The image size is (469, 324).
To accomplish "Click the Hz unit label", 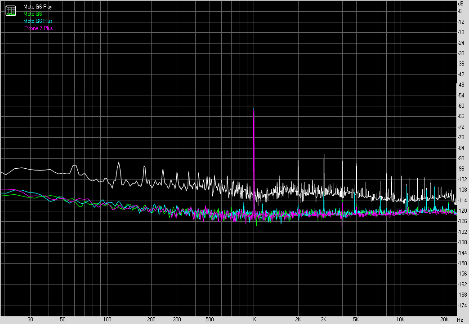I will click(460, 320).
